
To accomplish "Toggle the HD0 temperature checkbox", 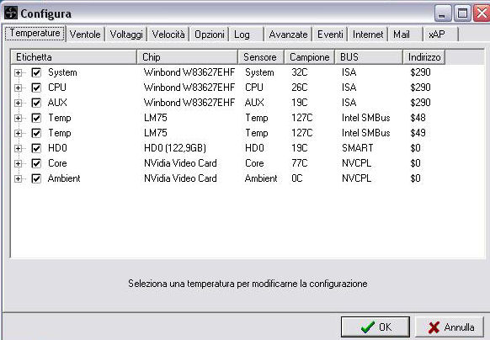I will click(36, 148).
